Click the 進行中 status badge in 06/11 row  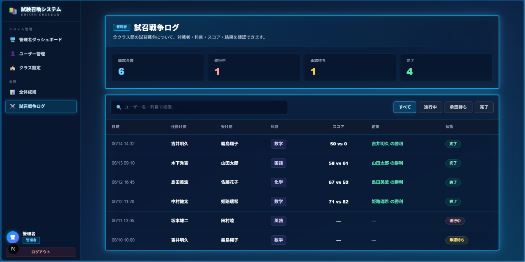455,221
